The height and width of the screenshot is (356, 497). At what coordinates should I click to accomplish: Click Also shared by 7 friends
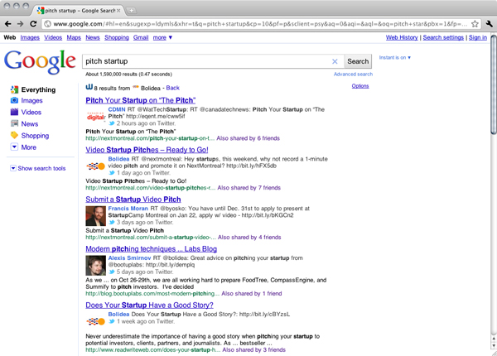pos(249,188)
